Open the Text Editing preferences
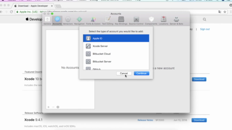Image resolution: width=232 pixels, height=130 pixels. [x=108, y=21]
